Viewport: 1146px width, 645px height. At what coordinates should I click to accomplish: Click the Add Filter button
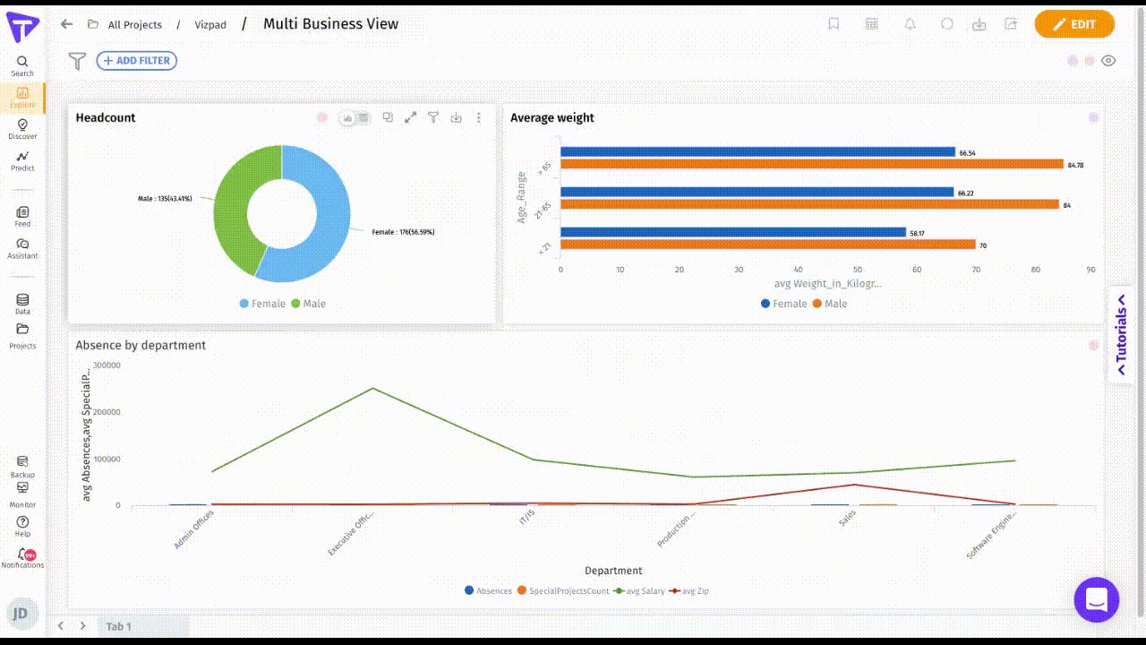click(x=136, y=61)
